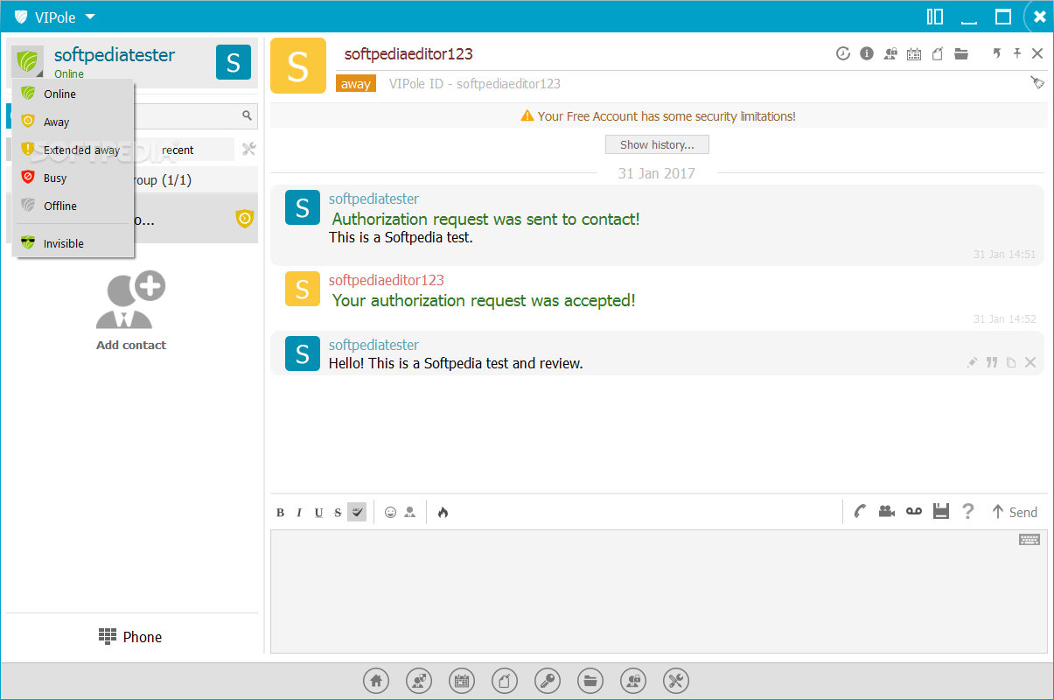Toggle Italic text formatting
Screen dimensions: 1054x700
pyautogui.click(x=299, y=513)
